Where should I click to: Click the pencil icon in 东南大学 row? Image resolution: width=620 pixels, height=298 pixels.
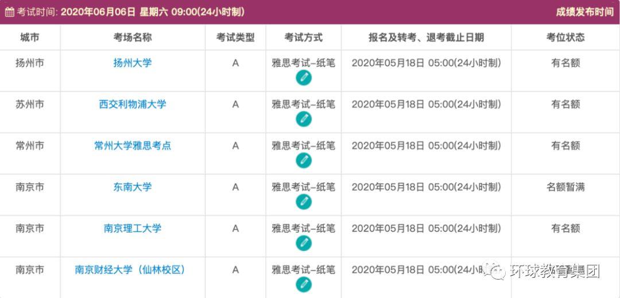pos(303,202)
